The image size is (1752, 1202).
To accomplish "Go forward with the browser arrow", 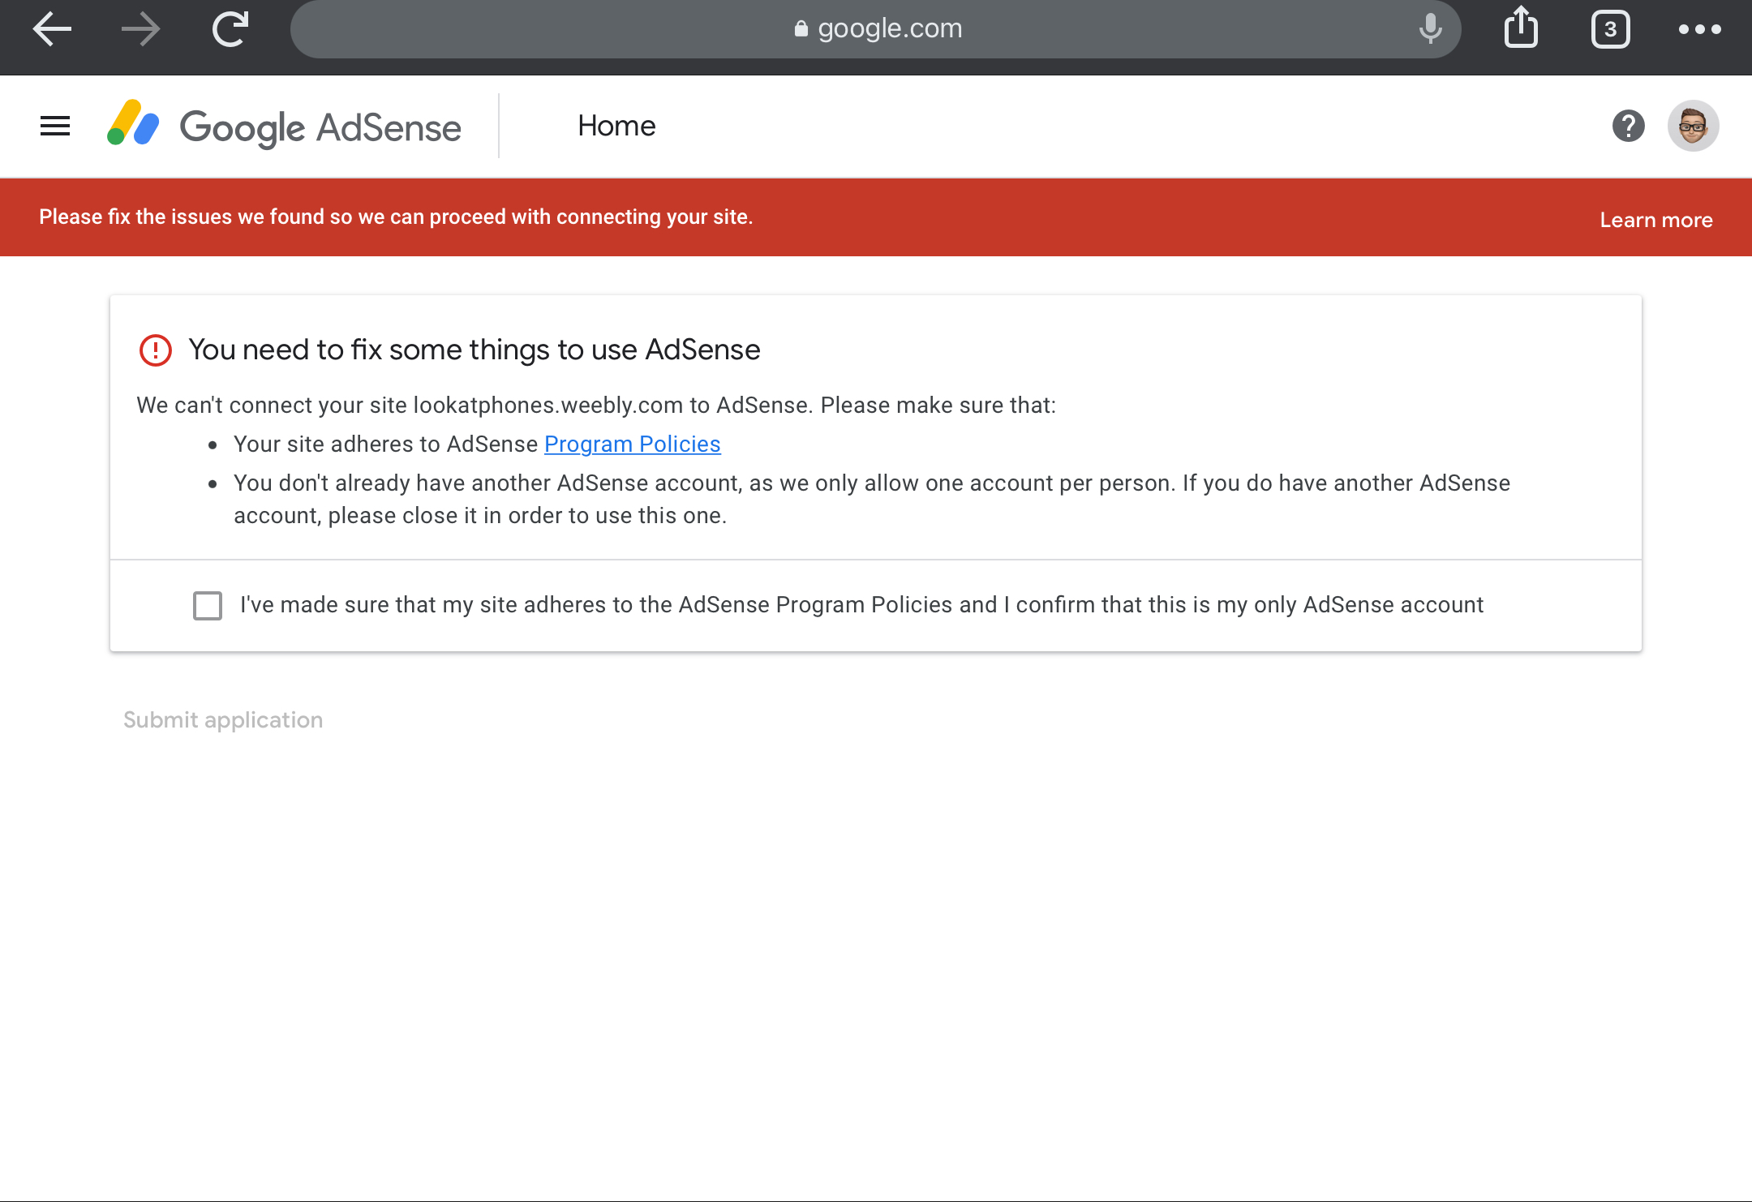I will point(141,29).
